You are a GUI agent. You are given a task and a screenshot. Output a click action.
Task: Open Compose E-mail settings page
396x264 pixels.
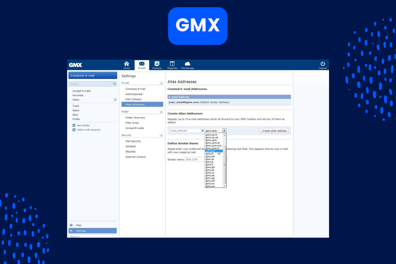[135, 89]
